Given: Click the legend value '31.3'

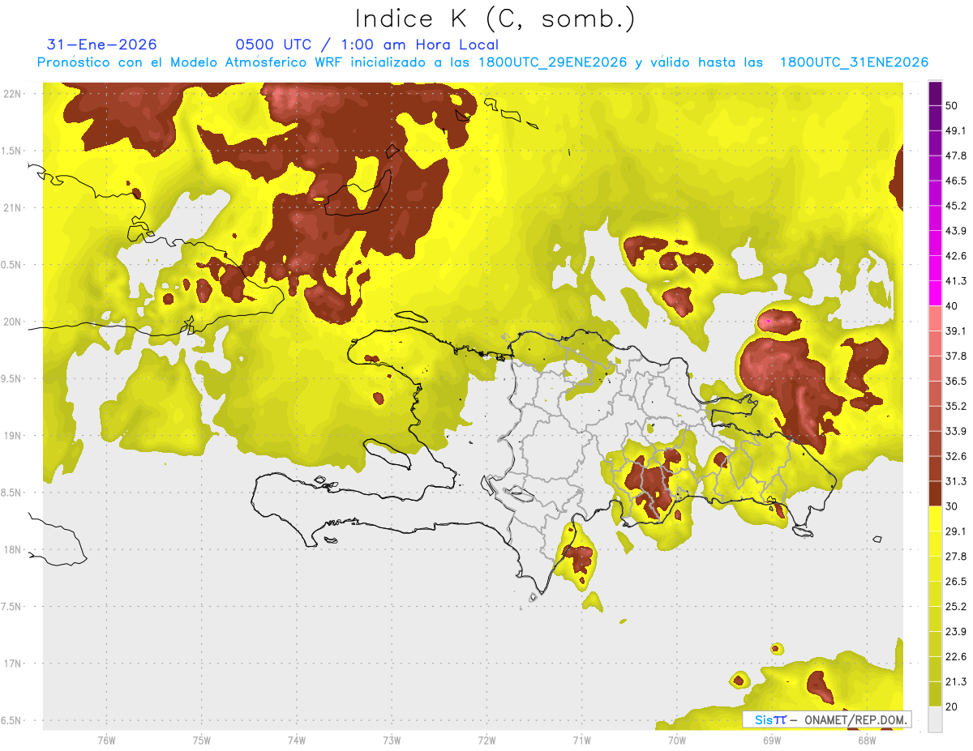Looking at the screenshot, I should click(x=957, y=481).
